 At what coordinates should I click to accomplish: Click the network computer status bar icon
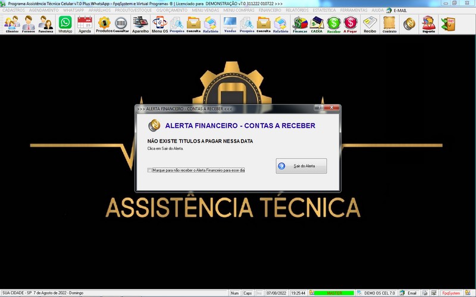click(x=434, y=293)
